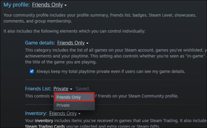Choose Private in the open menu

pyautogui.click(x=74, y=105)
